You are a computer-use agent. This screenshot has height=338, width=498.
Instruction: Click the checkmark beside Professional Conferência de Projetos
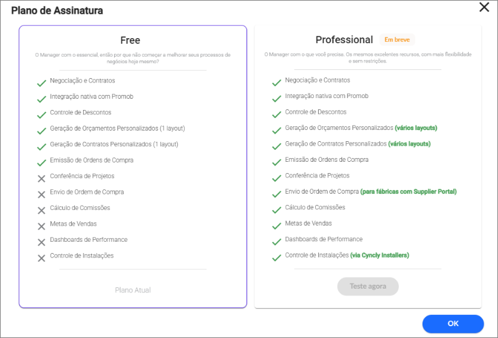tap(276, 178)
